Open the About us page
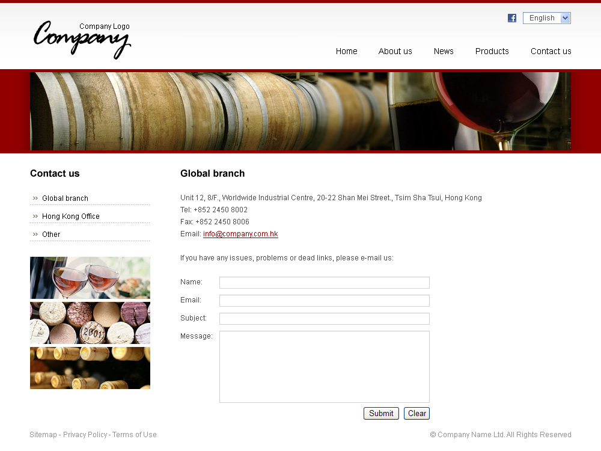This screenshot has height=451, width=601. 395,51
